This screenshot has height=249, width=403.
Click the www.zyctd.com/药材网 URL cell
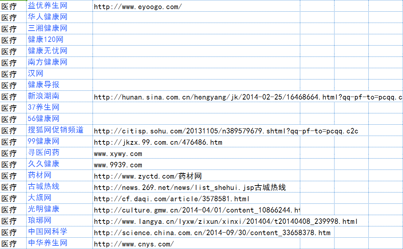pyautogui.click(x=196, y=176)
